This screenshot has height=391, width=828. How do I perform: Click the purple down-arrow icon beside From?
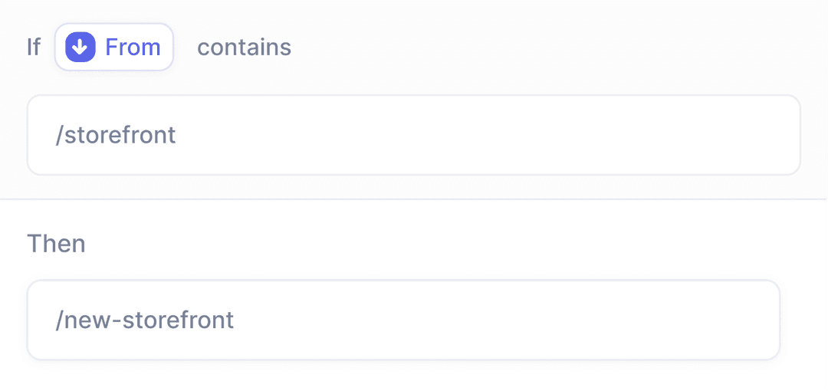tap(80, 48)
